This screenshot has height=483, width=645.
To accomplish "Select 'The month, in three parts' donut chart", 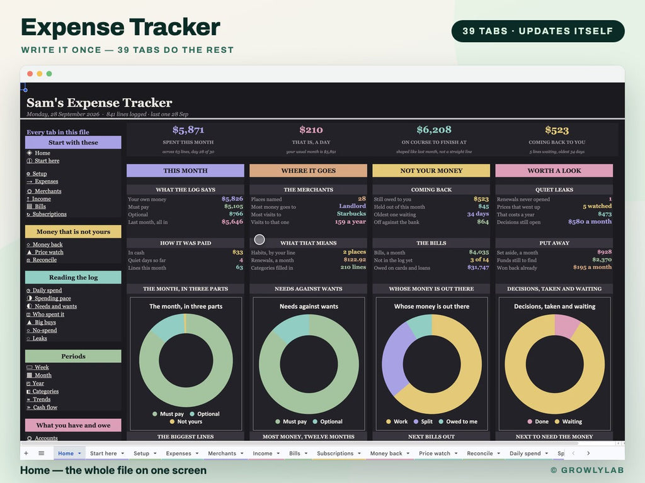I will [186, 363].
